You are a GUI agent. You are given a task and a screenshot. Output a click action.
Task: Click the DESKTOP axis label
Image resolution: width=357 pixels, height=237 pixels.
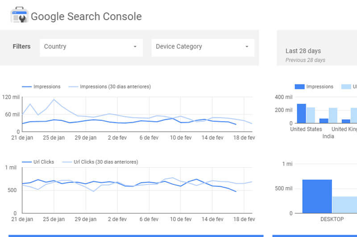coord(332,219)
